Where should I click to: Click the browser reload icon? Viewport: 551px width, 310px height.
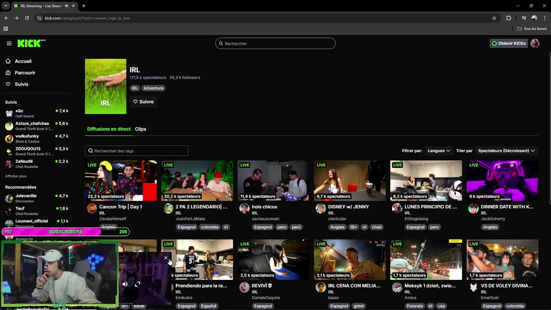(x=27, y=18)
